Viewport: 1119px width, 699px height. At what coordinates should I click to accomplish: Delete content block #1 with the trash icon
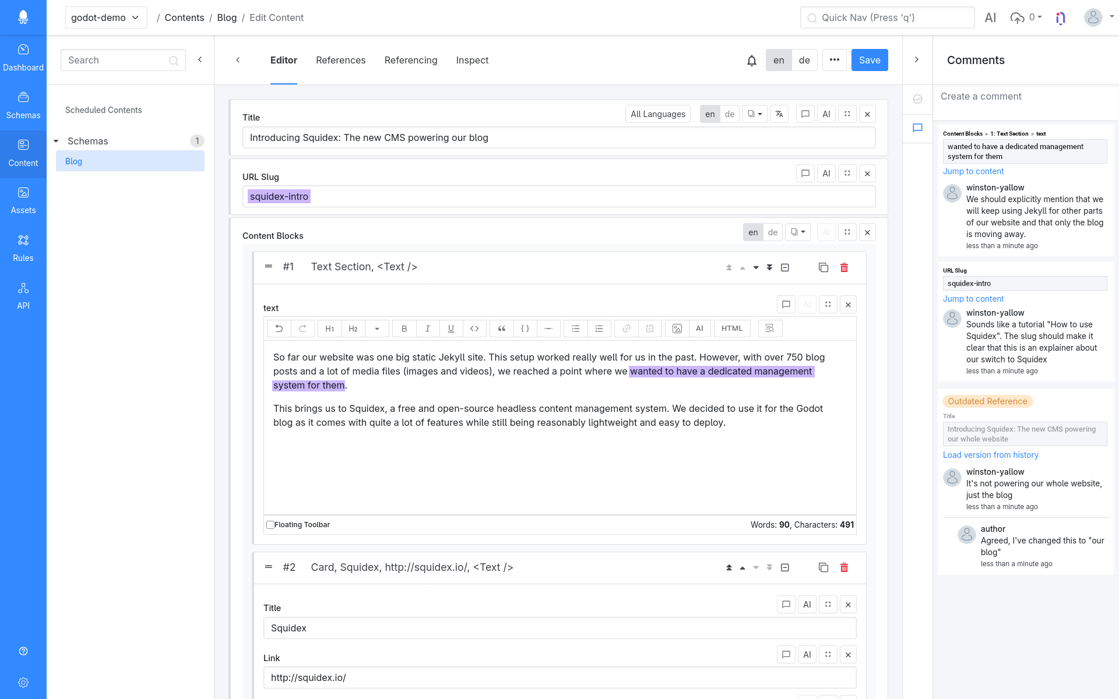tap(844, 267)
